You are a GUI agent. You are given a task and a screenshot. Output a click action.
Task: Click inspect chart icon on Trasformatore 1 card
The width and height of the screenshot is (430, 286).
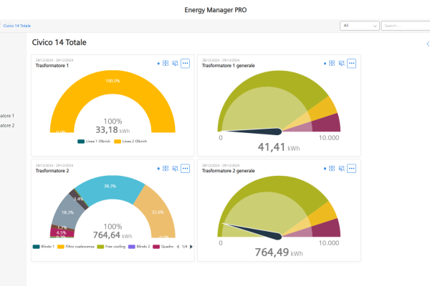point(175,64)
